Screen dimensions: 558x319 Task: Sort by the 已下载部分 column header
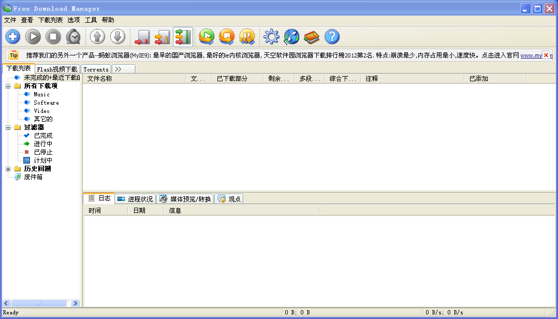[238, 79]
